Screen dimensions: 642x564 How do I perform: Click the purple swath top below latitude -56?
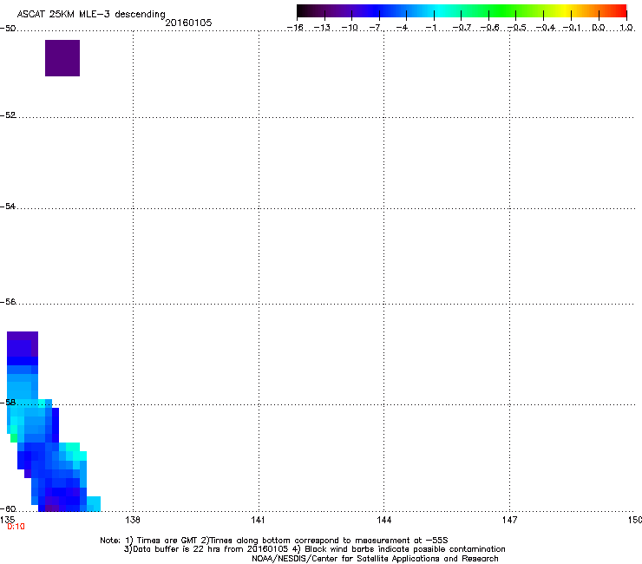[23, 344]
